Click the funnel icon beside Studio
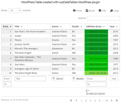This screenshot has width=124, height=103. [x=74, y=79]
